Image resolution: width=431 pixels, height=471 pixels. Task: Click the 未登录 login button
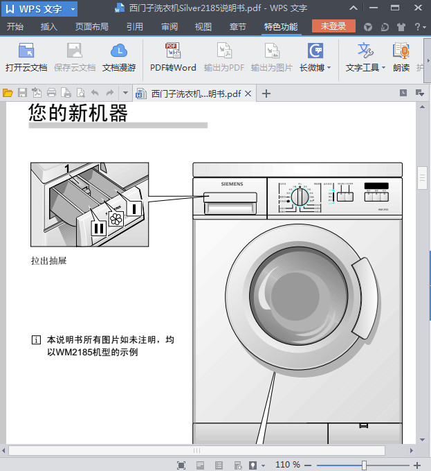333,26
